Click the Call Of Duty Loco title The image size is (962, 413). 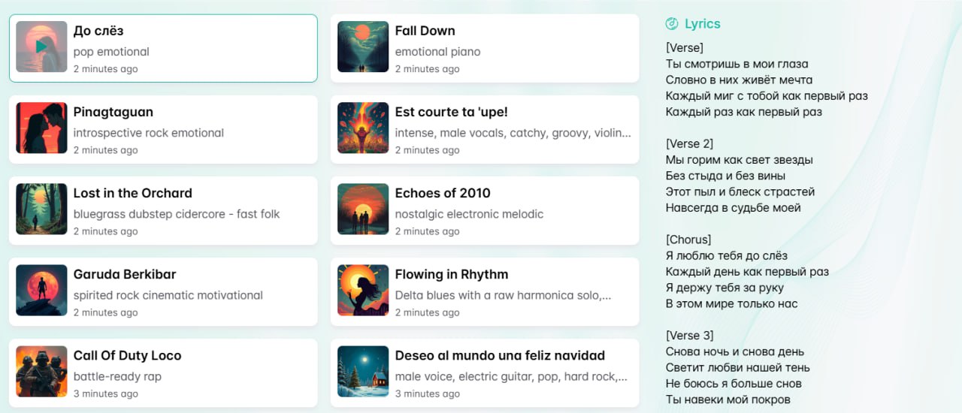coord(127,355)
